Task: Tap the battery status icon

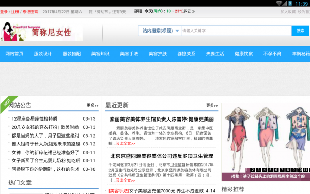Action: (x=290, y=3)
